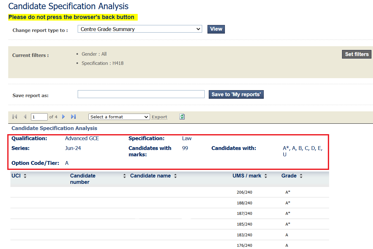Jump to the last page of results

point(73,117)
